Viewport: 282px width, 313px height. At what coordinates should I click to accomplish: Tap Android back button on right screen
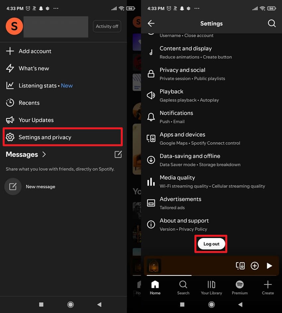tap(241, 304)
